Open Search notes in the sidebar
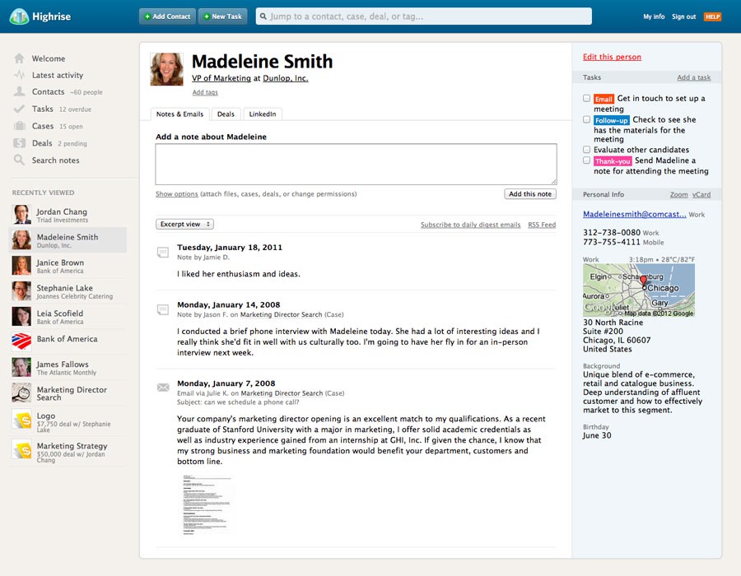The height and width of the screenshot is (576, 741). [55, 160]
